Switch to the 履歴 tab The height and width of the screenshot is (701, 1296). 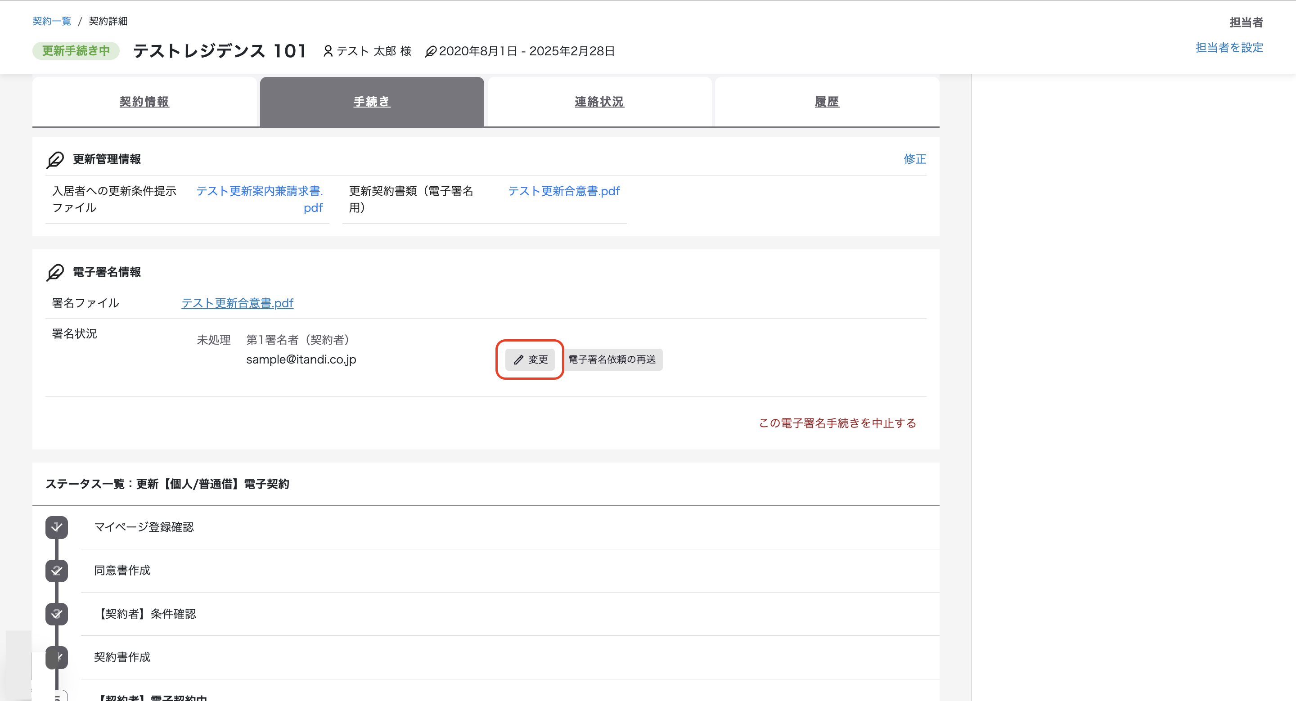click(827, 102)
